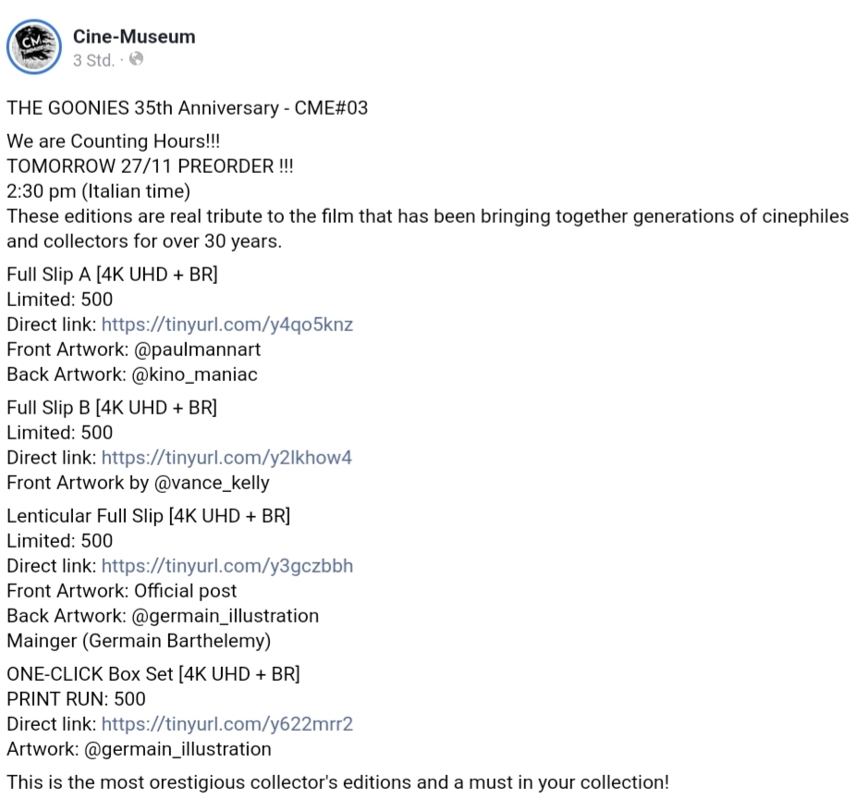Open the Full Slip A tinyurl link
Image resolution: width=857 pixels, height=800 pixels.
pyautogui.click(x=226, y=325)
